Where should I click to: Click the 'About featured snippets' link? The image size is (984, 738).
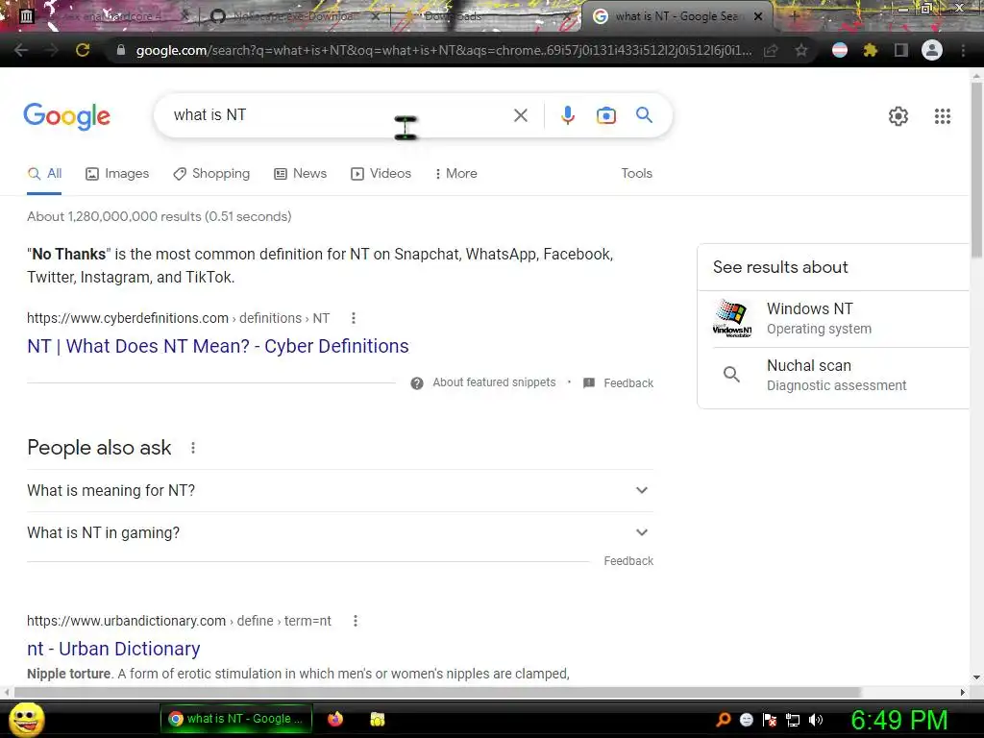(x=494, y=382)
